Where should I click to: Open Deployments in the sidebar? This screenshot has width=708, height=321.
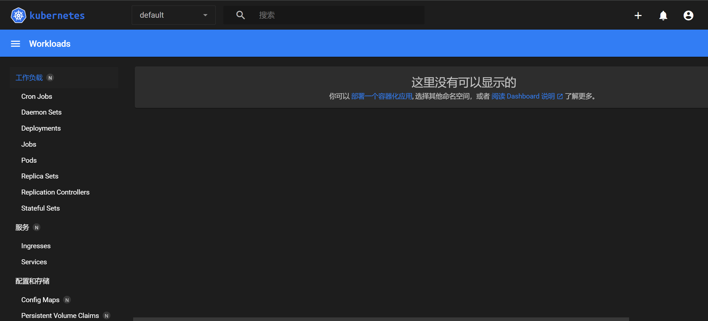click(x=41, y=128)
